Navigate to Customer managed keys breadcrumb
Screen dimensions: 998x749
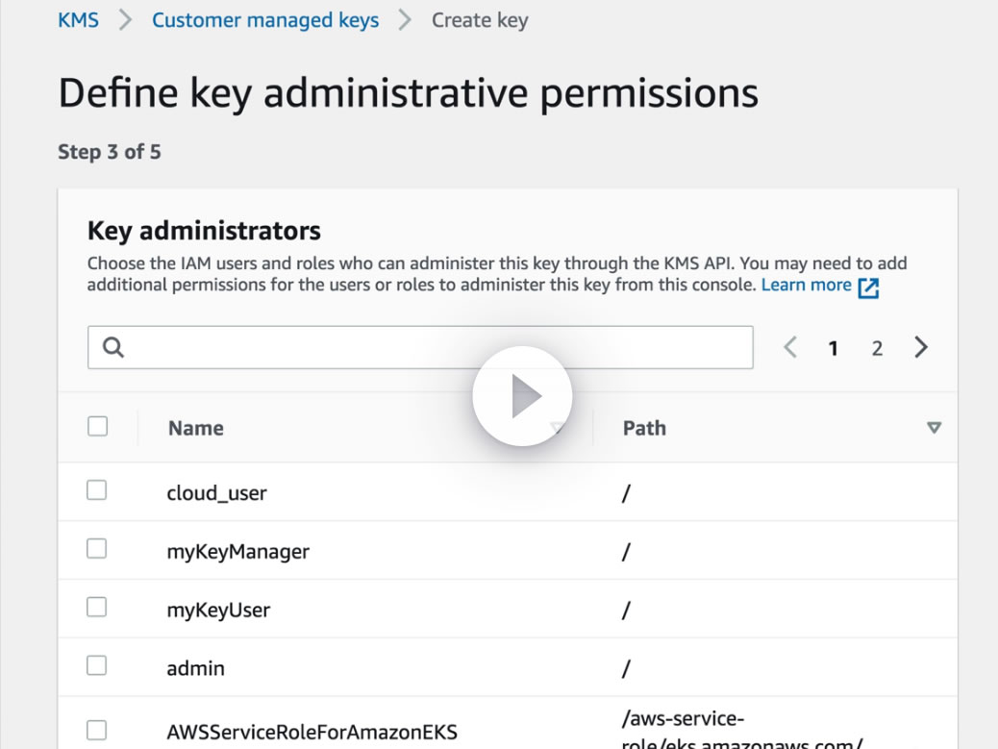pos(265,20)
